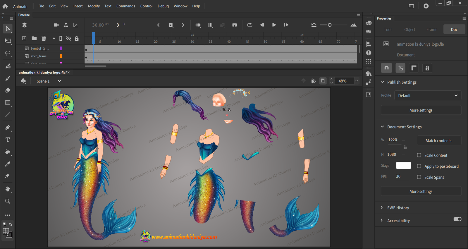The height and width of the screenshot is (249, 468).
Task: Expand the SWF History section
Action: (x=382, y=207)
